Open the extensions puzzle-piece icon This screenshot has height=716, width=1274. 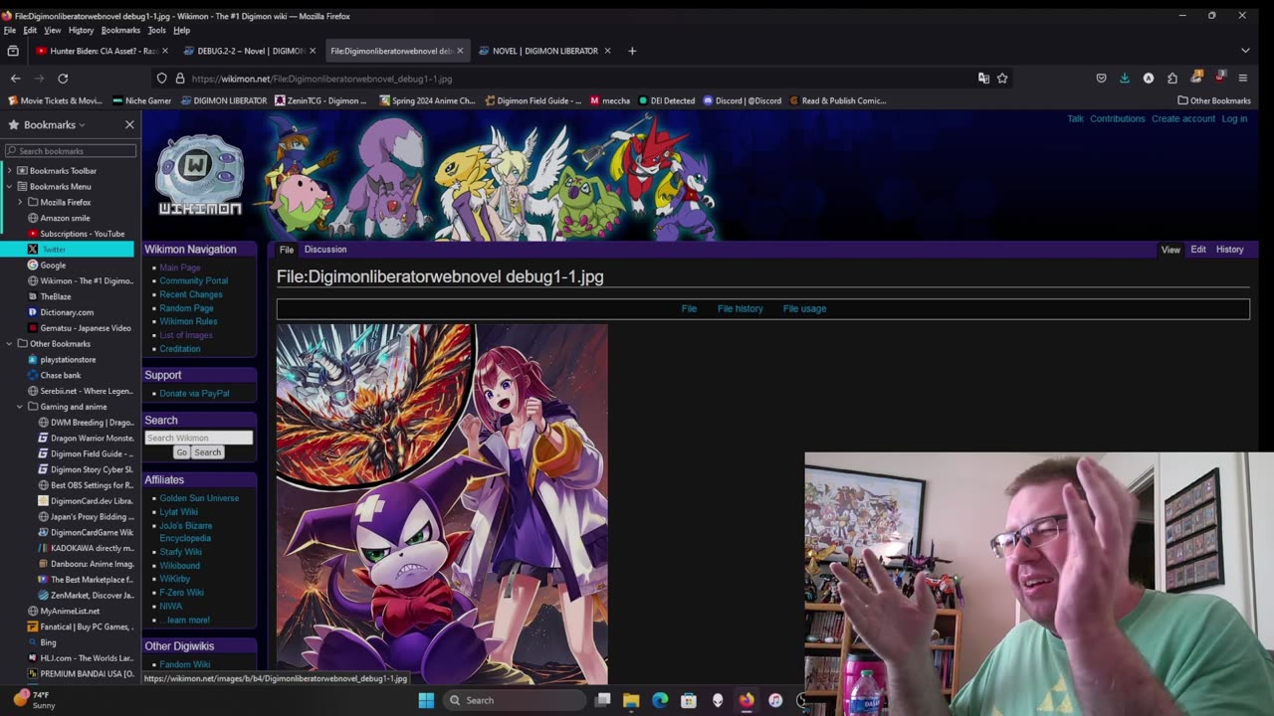tap(1172, 79)
